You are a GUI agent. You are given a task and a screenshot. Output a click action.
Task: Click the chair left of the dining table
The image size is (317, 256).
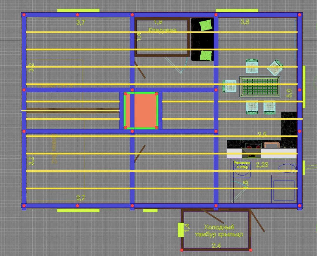[x=230, y=86]
